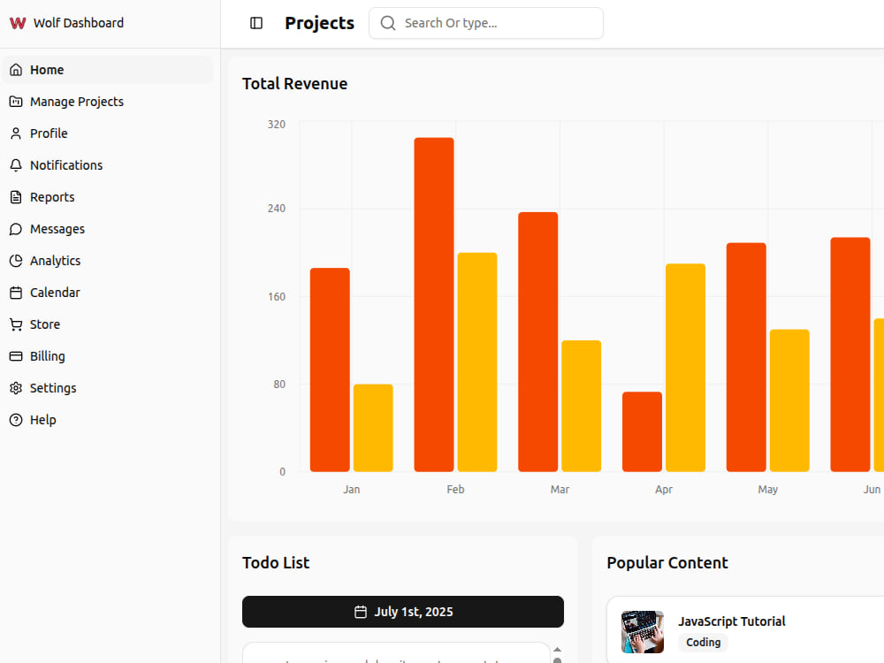
Task: Click the Settings gear icon
Action: (16, 388)
